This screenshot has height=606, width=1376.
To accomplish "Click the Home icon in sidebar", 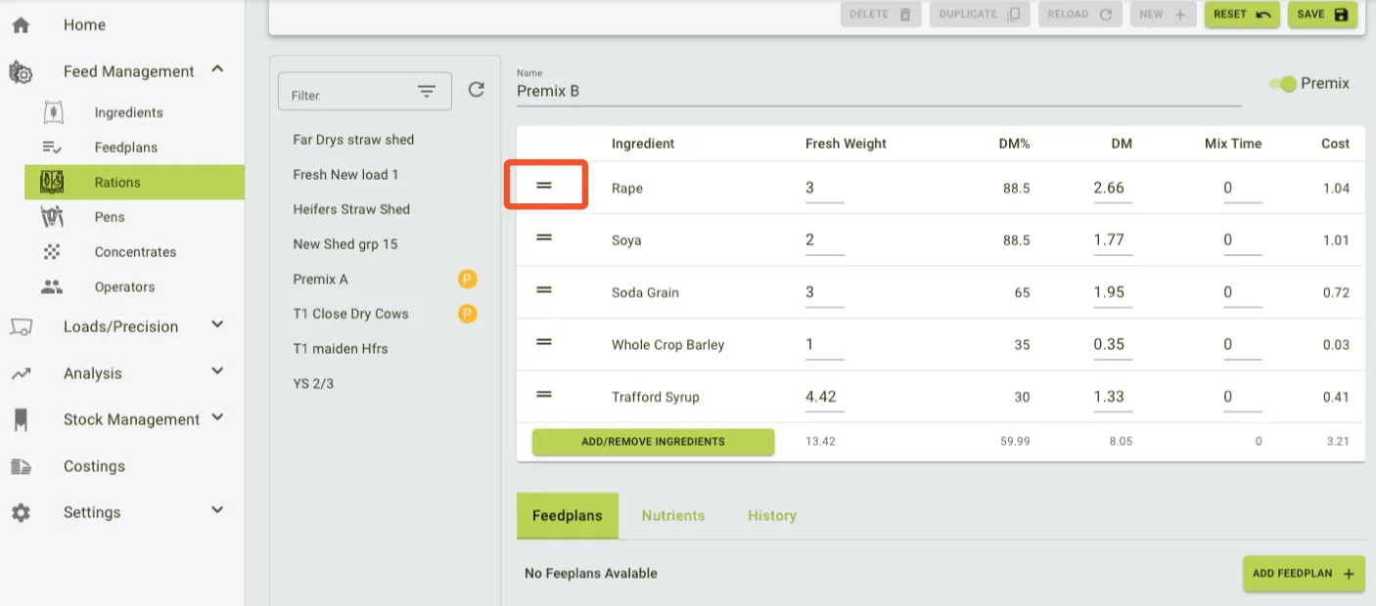I will 21,25.
